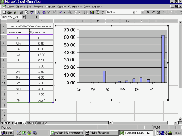Toggle underline formatting with the Ч button
The width and height of the screenshot is (182, 136).
click(x=159, y=12)
